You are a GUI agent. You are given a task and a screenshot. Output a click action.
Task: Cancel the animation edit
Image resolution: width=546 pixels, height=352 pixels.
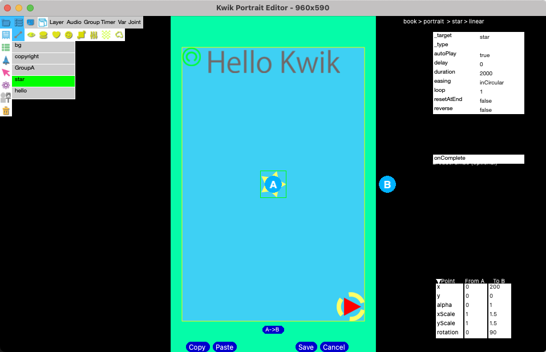(x=334, y=347)
